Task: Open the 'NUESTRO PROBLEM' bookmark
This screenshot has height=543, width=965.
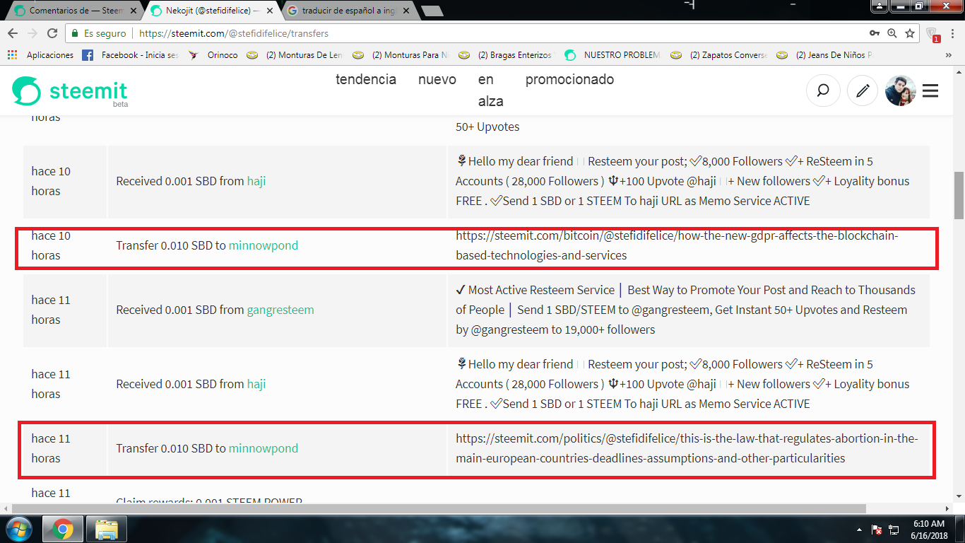Action: pyautogui.click(x=613, y=55)
